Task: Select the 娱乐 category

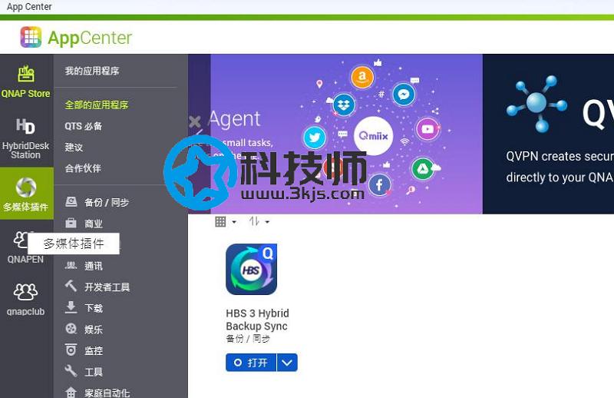Action: click(94, 330)
